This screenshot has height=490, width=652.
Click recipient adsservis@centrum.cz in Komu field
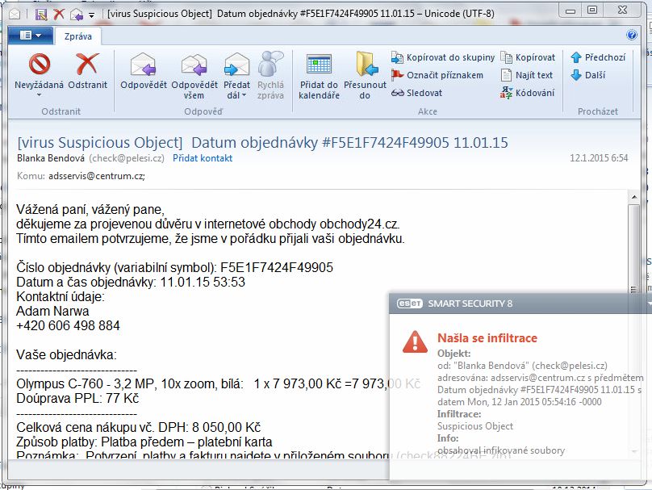97,176
